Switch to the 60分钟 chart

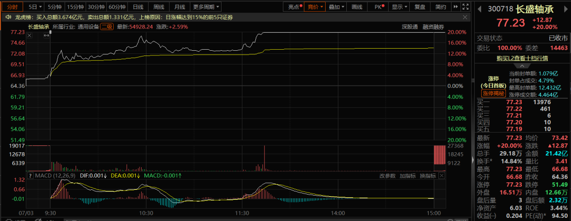tap(117, 6)
